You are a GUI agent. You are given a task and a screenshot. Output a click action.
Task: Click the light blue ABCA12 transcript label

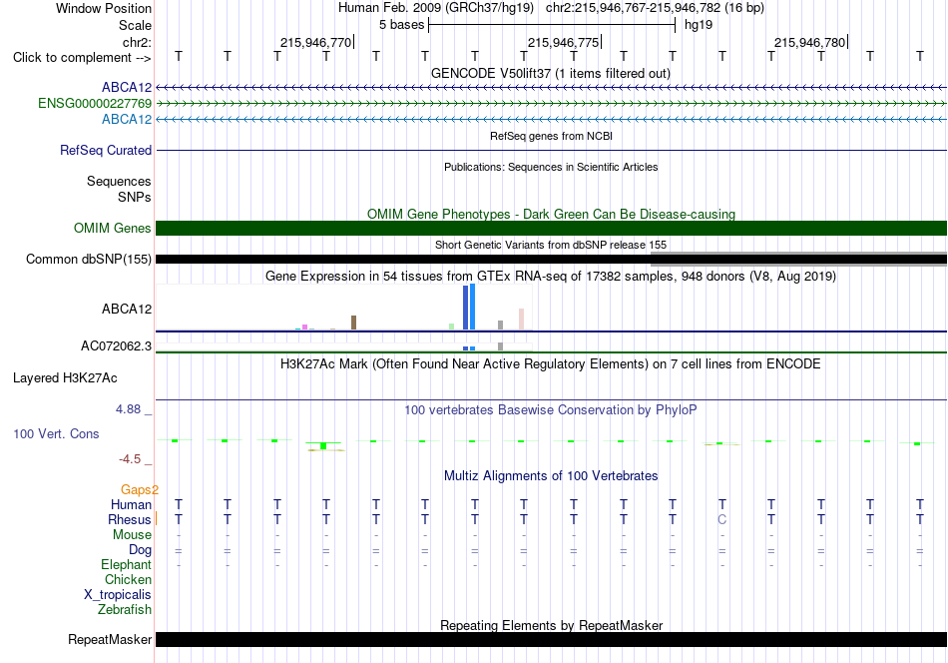pos(127,119)
